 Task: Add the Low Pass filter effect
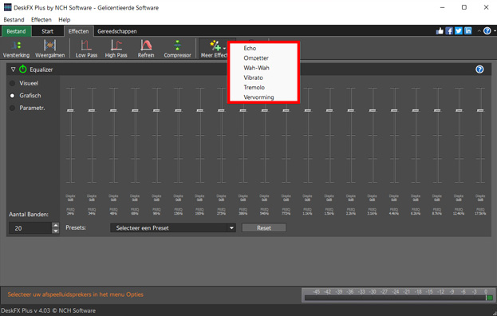(x=86, y=49)
